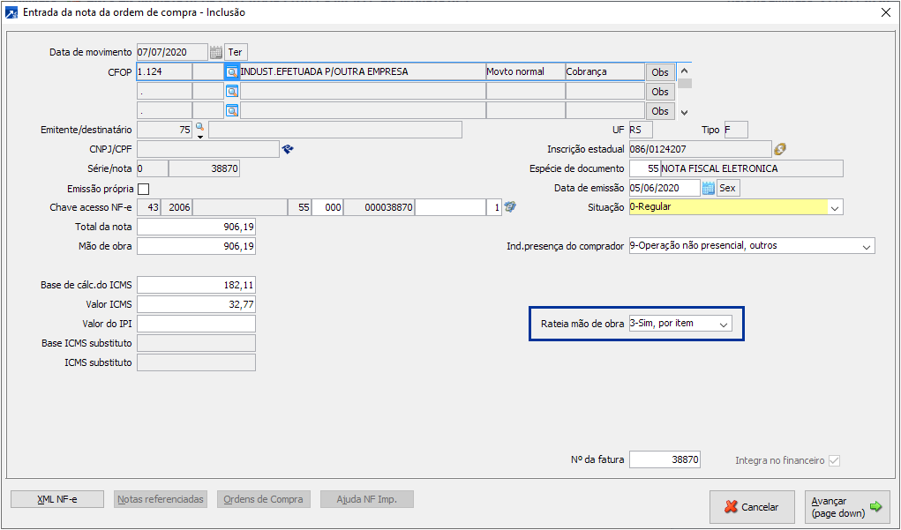Click chave acesso segment 000038870
This screenshot has height=530, width=901.
point(379,207)
